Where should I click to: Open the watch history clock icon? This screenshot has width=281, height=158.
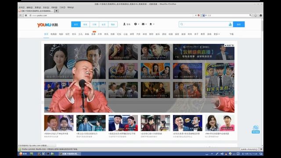pyautogui.click(x=136, y=24)
